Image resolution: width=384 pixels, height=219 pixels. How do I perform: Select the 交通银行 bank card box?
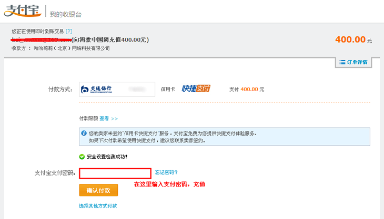(117, 89)
